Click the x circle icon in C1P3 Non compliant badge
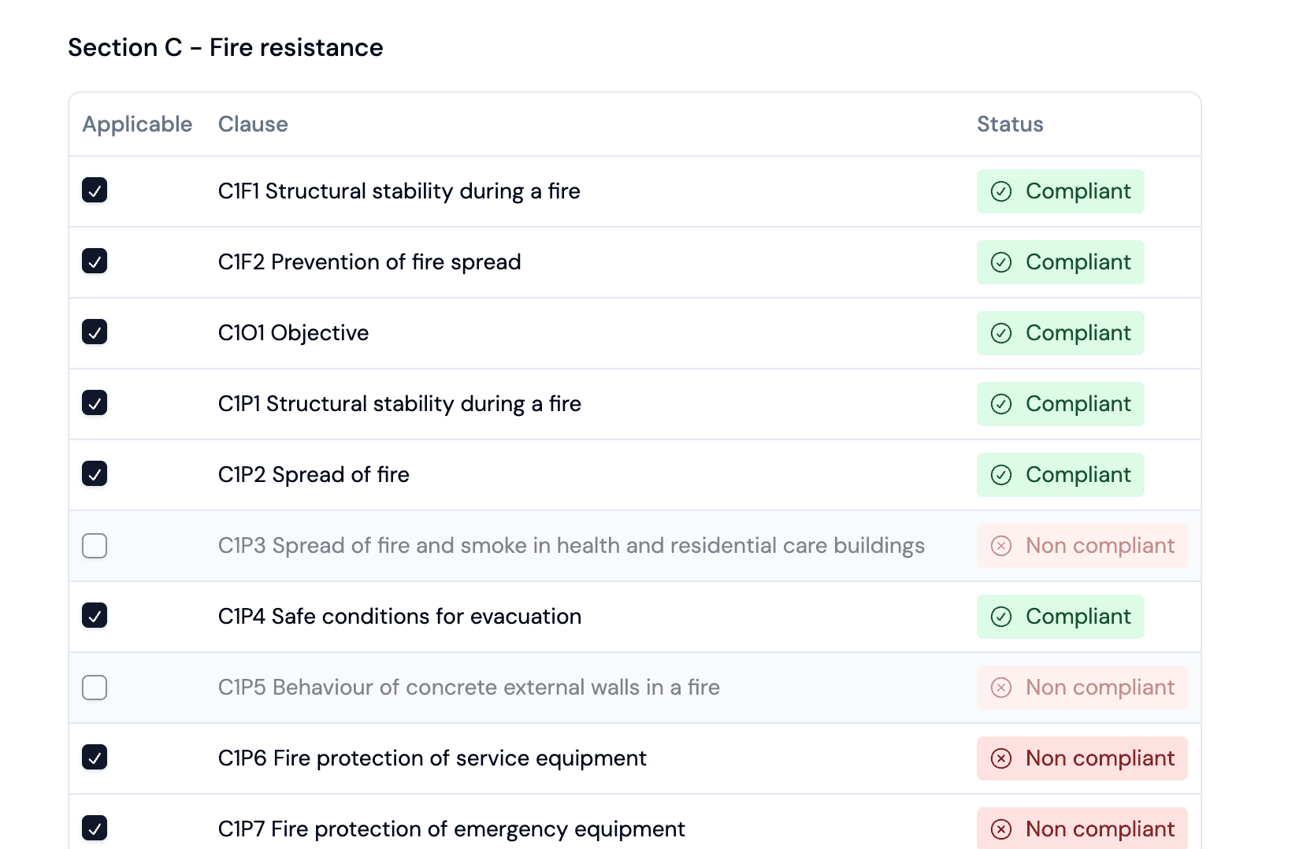 pos(1001,546)
